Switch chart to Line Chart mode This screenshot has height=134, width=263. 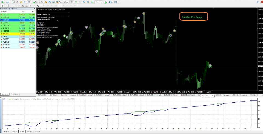pos(80,2)
